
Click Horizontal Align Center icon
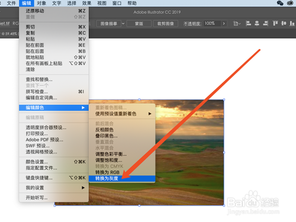(257, 24)
